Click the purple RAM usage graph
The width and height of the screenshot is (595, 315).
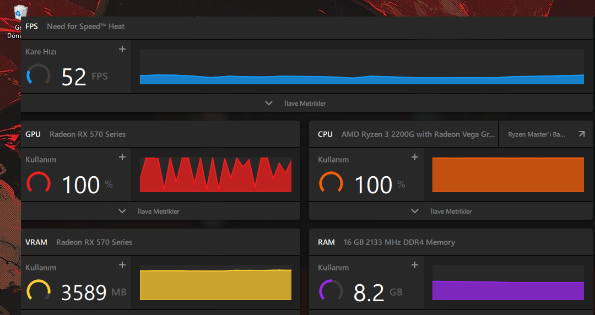point(508,283)
